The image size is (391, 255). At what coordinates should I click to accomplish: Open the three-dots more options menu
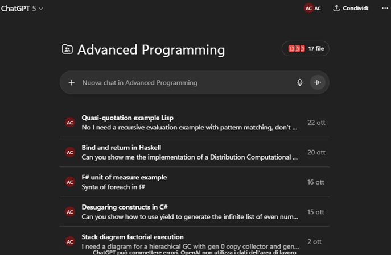tap(385, 9)
